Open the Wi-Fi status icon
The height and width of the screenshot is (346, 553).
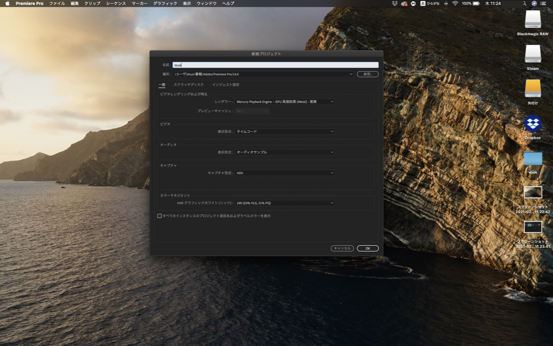455,3
